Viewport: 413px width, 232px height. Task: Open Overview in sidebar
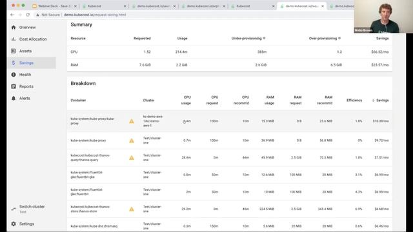click(27, 27)
